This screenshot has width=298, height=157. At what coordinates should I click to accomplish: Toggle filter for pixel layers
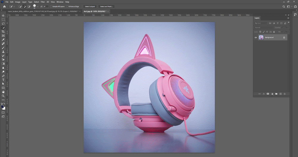click(270, 23)
